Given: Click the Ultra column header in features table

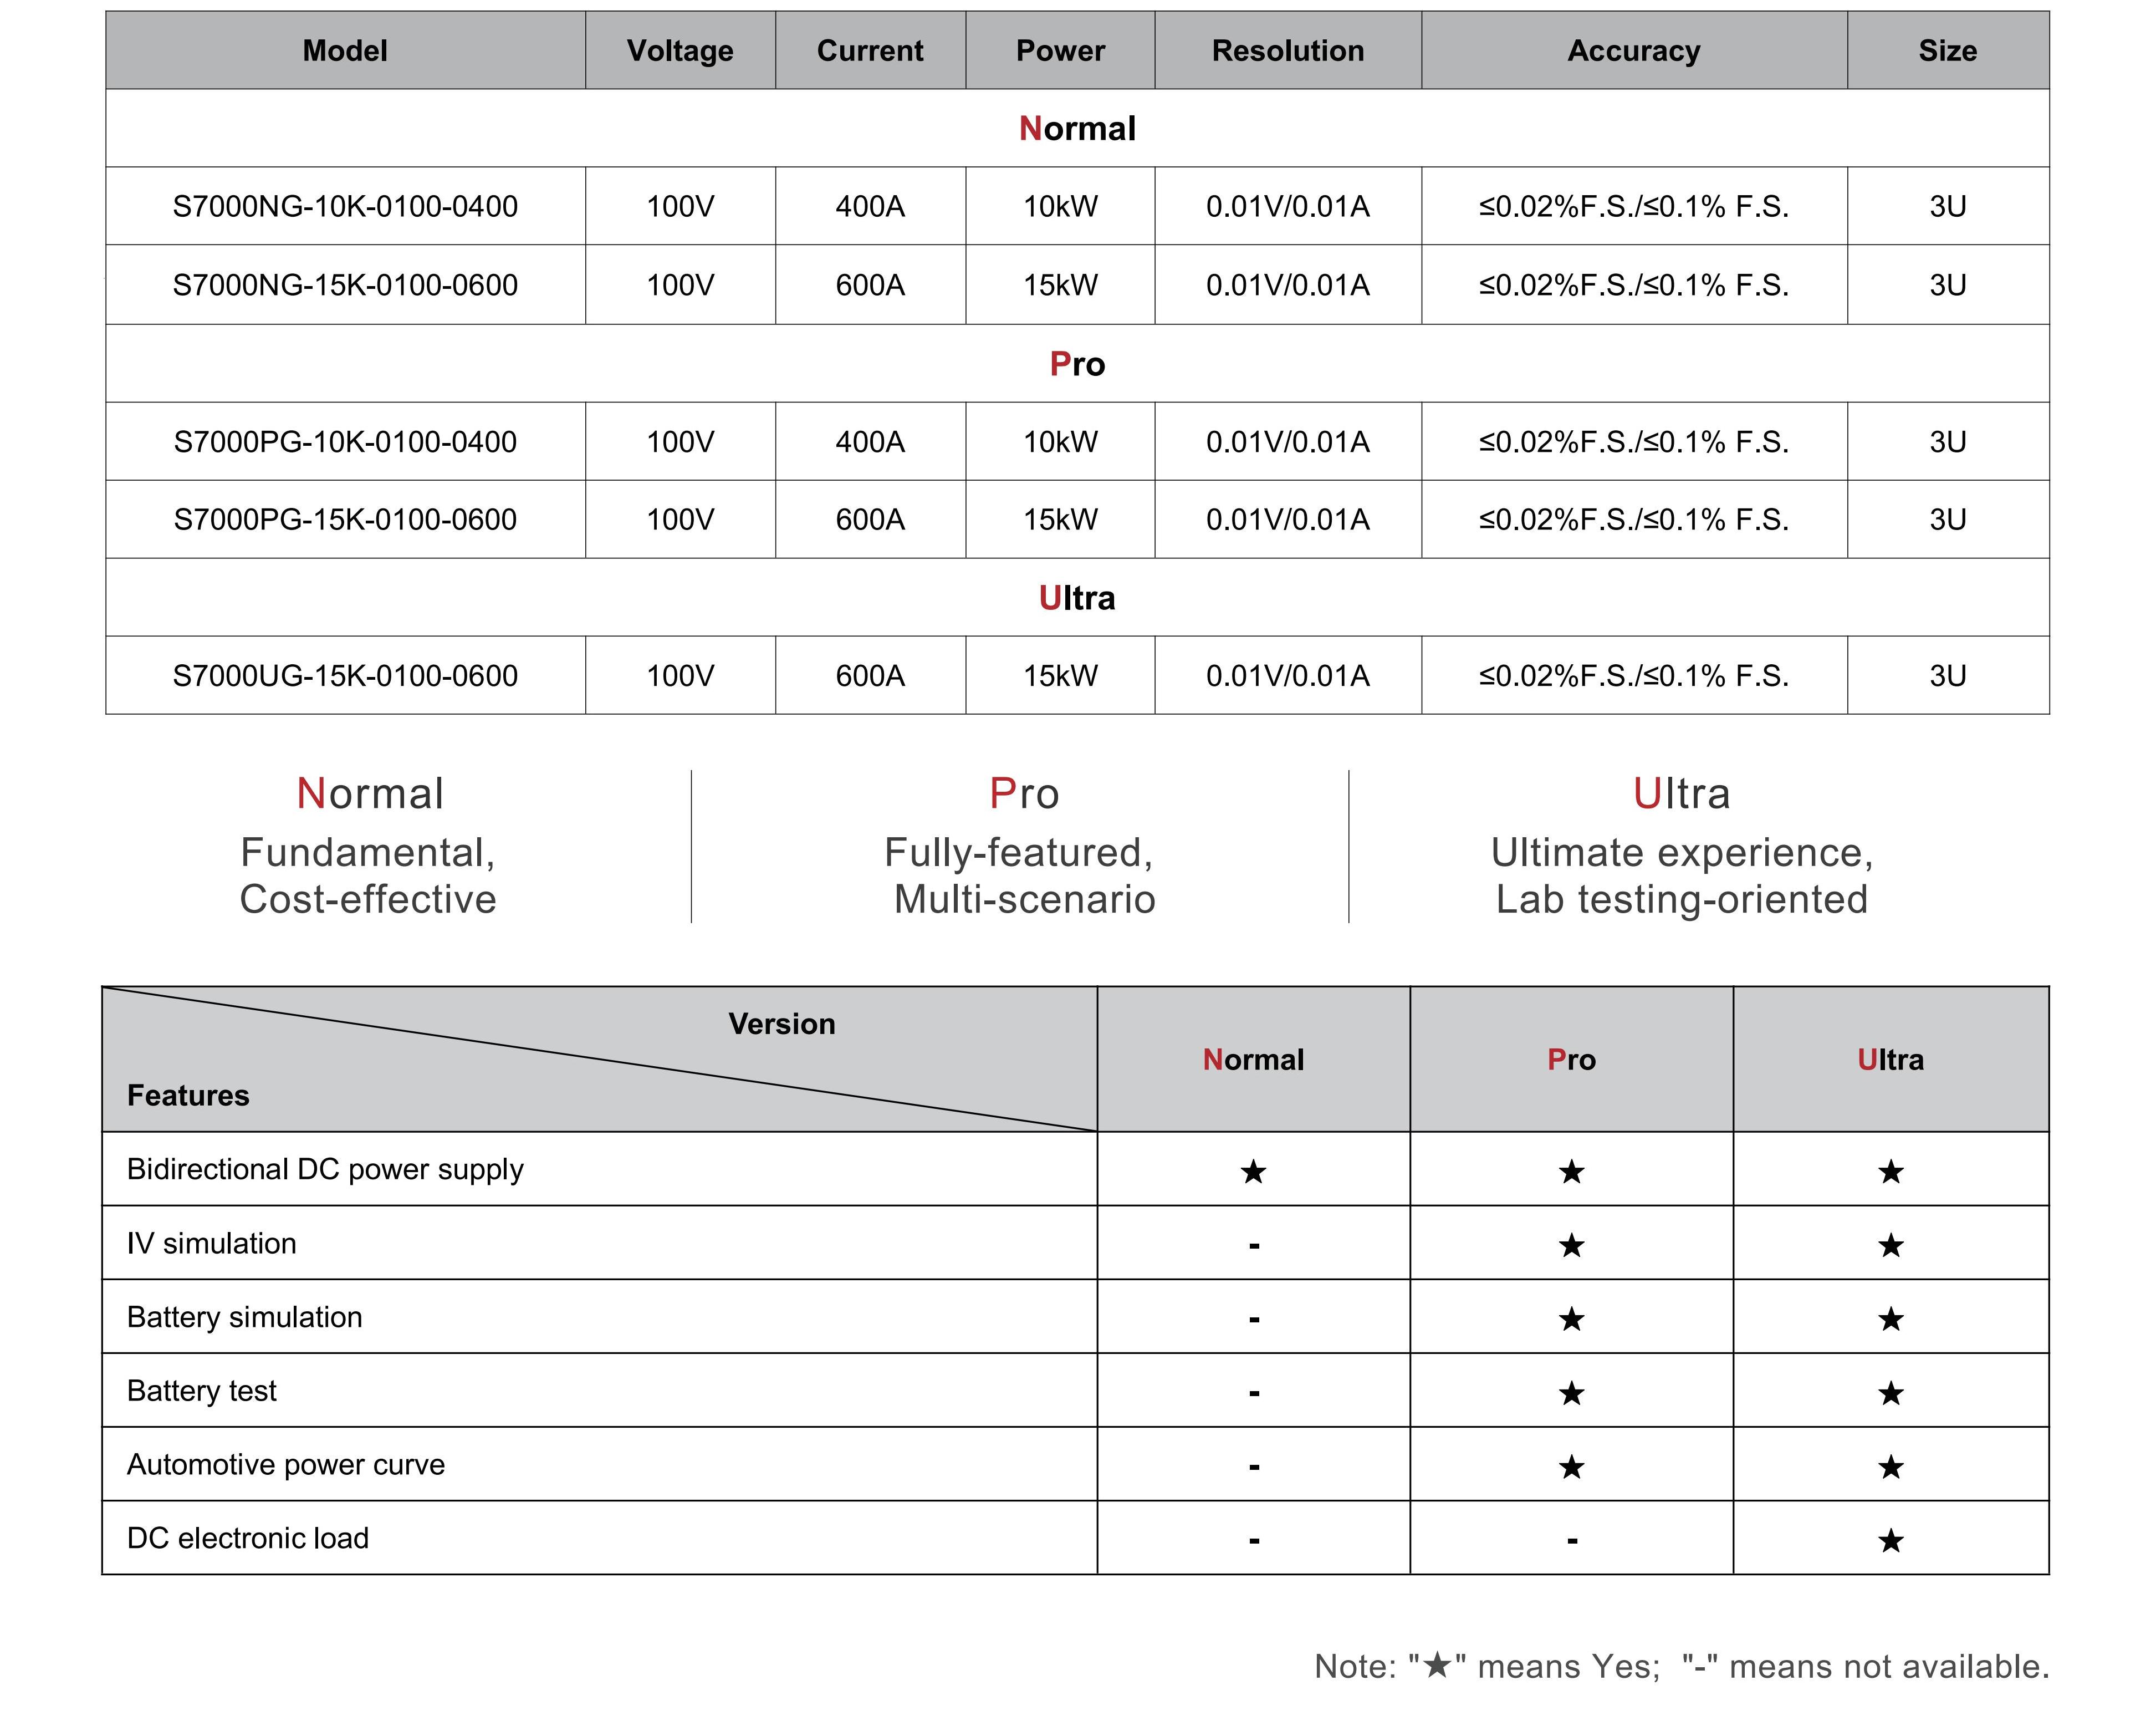Looking at the screenshot, I should tap(1891, 1060).
